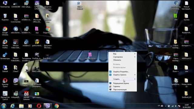
Task: Select the Viber desktop shortcut
Action: coord(16,82)
